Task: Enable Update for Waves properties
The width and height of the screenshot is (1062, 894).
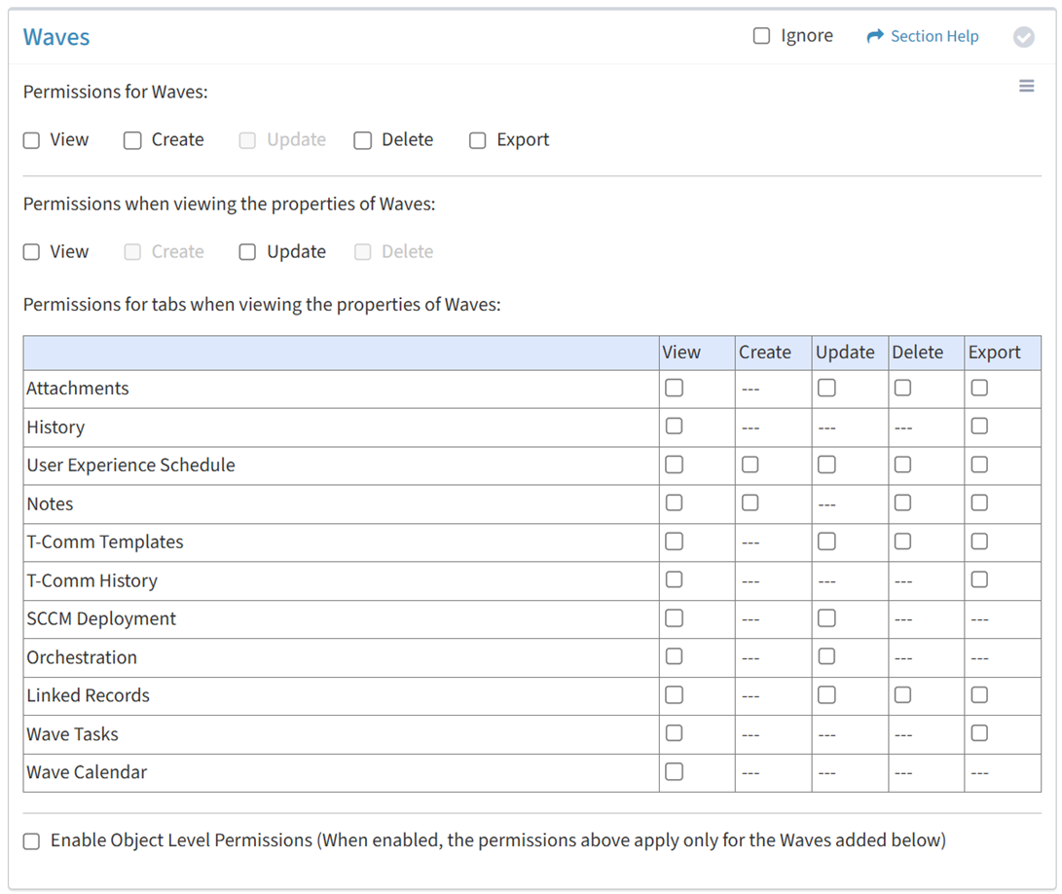Action: (x=248, y=252)
